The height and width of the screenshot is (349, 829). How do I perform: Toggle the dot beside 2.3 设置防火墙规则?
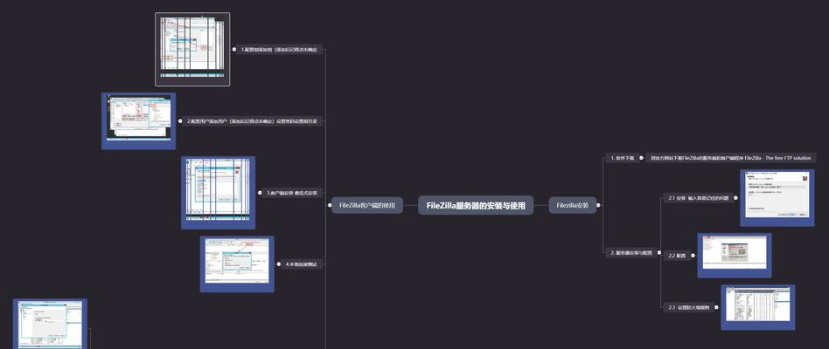(x=716, y=307)
